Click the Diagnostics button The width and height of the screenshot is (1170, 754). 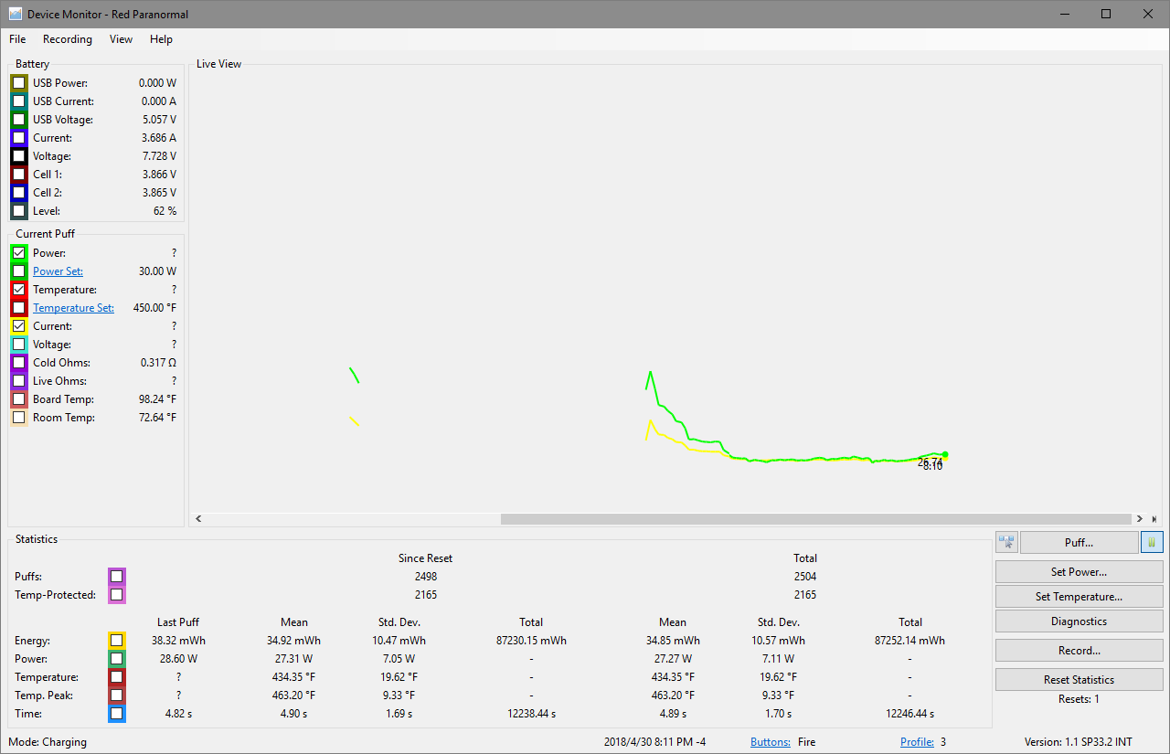(x=1079, y=621)
